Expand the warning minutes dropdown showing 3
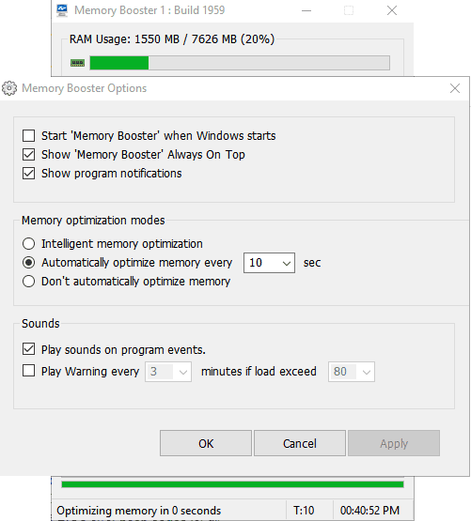The height and width of the screenshot is (521, 471). (168, 372)
